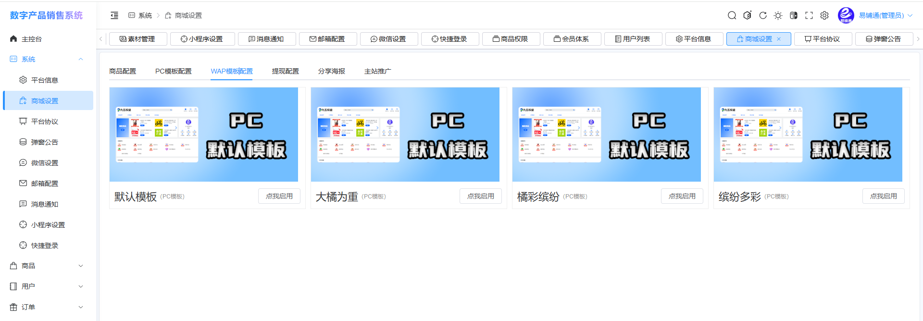Screen dimensions: 923x321
Task: Enter fullscreen using the fullscreen icon
Action: click(809, 15)
